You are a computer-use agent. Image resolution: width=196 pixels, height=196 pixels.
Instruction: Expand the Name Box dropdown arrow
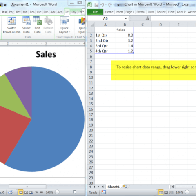[126, 18]
